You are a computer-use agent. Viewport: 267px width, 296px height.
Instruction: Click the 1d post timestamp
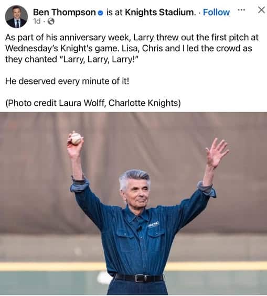[x=37, y=21]
